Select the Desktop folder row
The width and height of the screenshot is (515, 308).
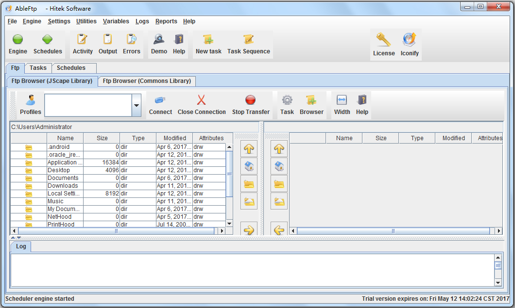point(118,170)
